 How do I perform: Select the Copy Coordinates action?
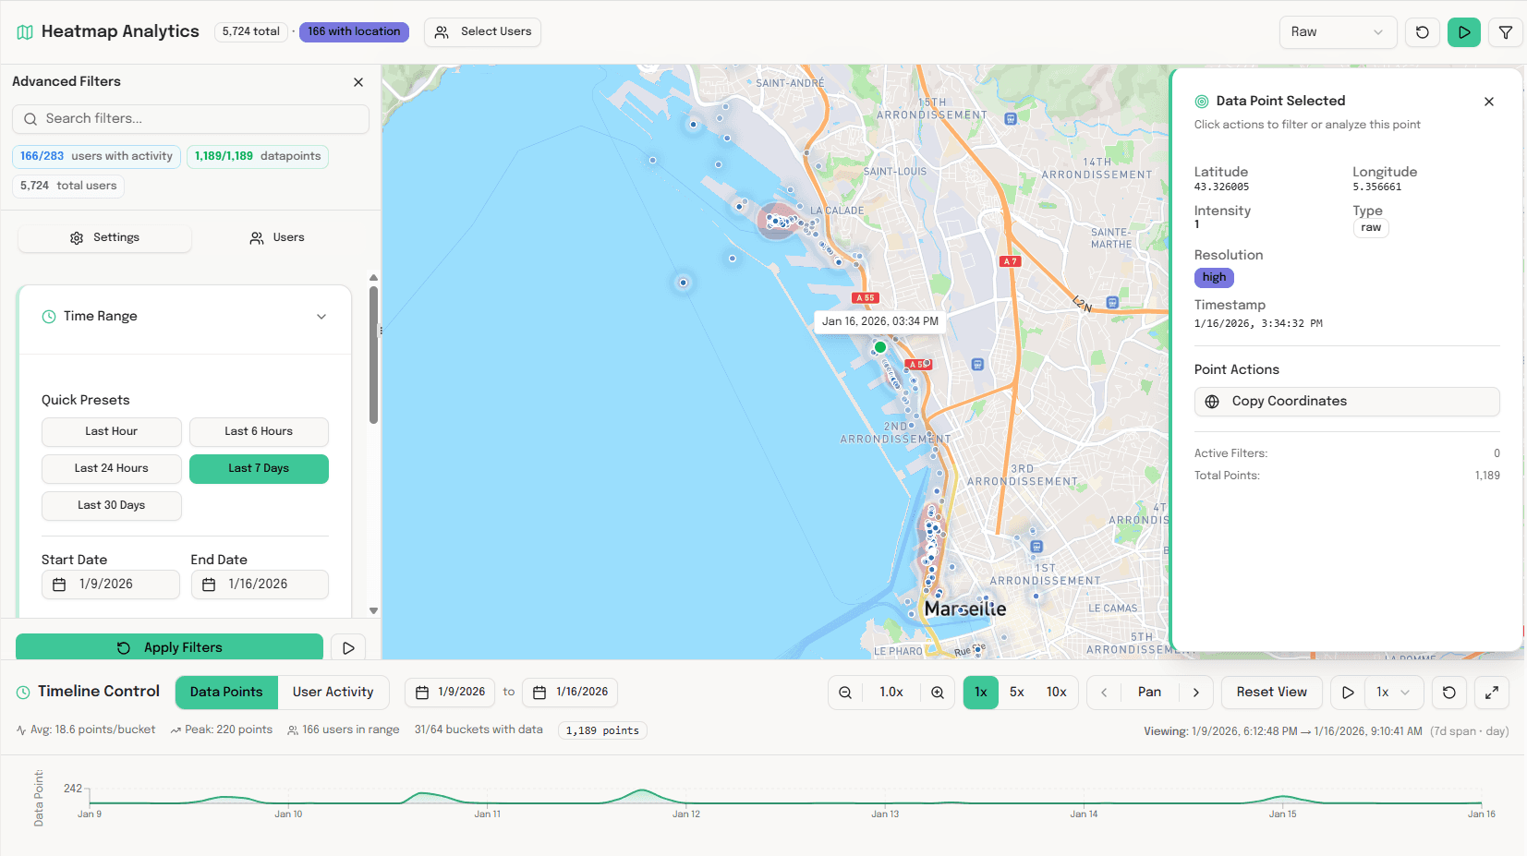1346,401
